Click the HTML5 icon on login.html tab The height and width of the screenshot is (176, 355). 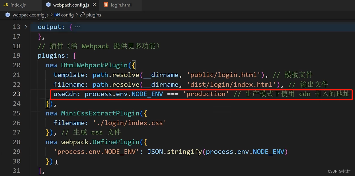(x=106, y=5)
